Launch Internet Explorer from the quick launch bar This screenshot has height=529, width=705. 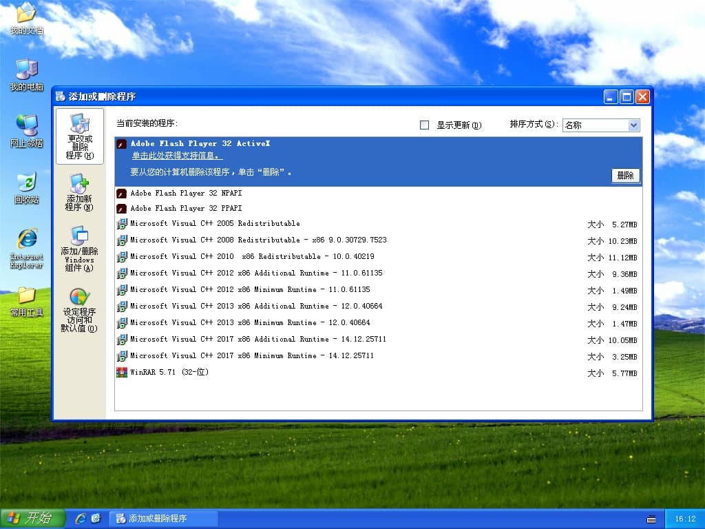click(x=81, y=519)
